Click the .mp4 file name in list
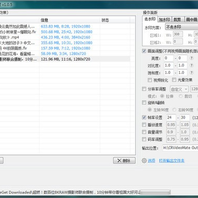198x198 pixels. (9, 37)
